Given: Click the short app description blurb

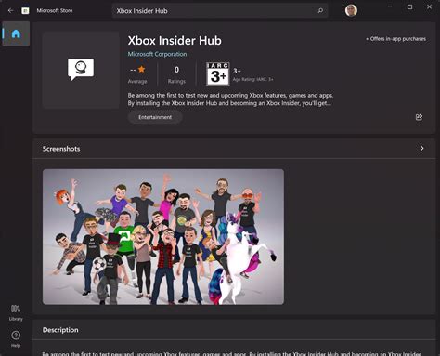Looking at the screenshot, I should [x=230, y=99].
